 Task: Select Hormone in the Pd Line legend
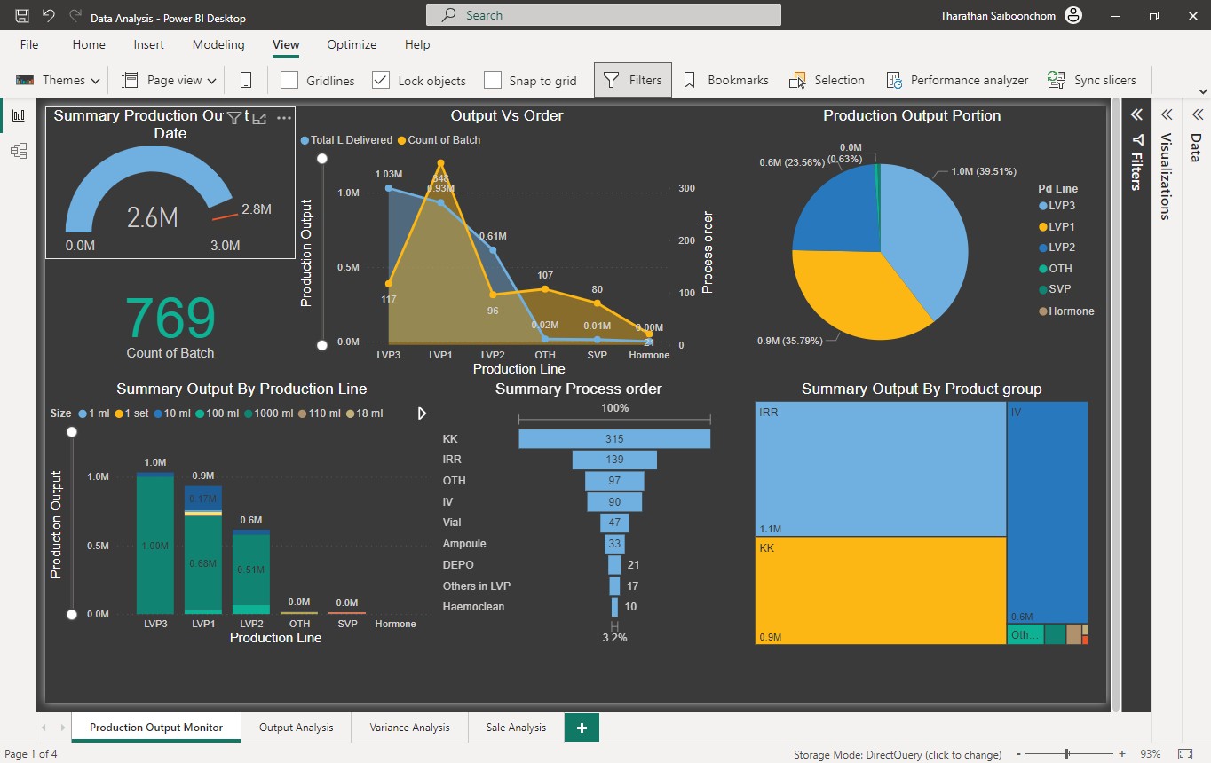click(x=1066, y=311)
